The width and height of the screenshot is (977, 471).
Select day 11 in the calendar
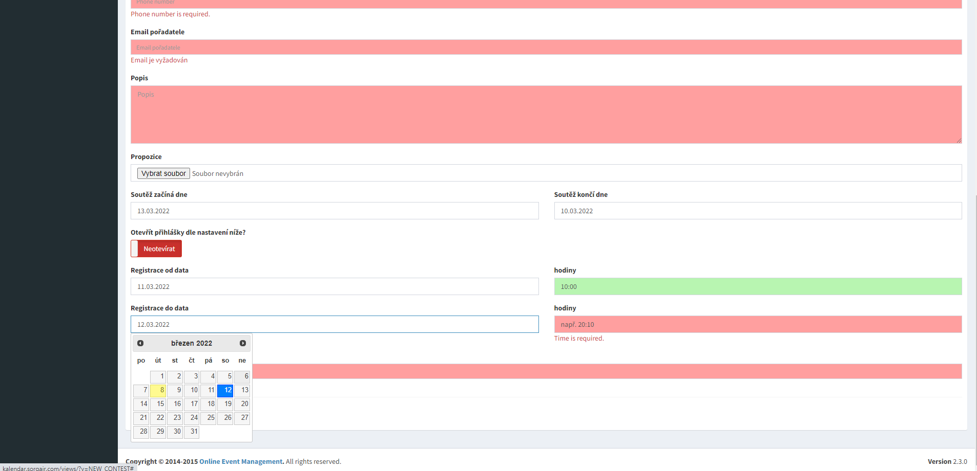[209, 391]
